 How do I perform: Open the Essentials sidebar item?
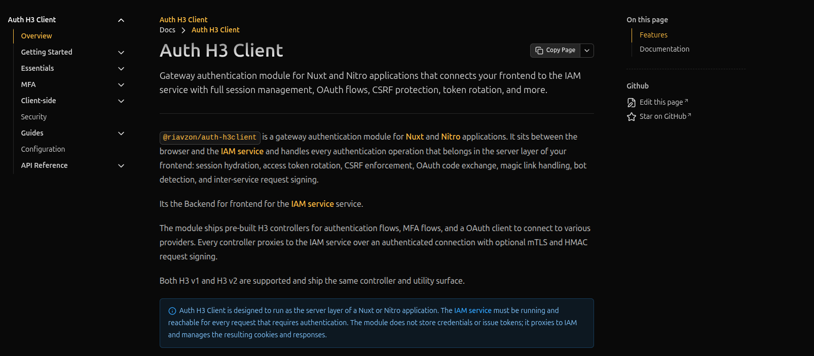[x=38, y=68]
